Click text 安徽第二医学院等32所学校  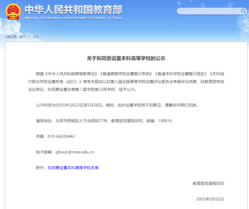point(91,90)
